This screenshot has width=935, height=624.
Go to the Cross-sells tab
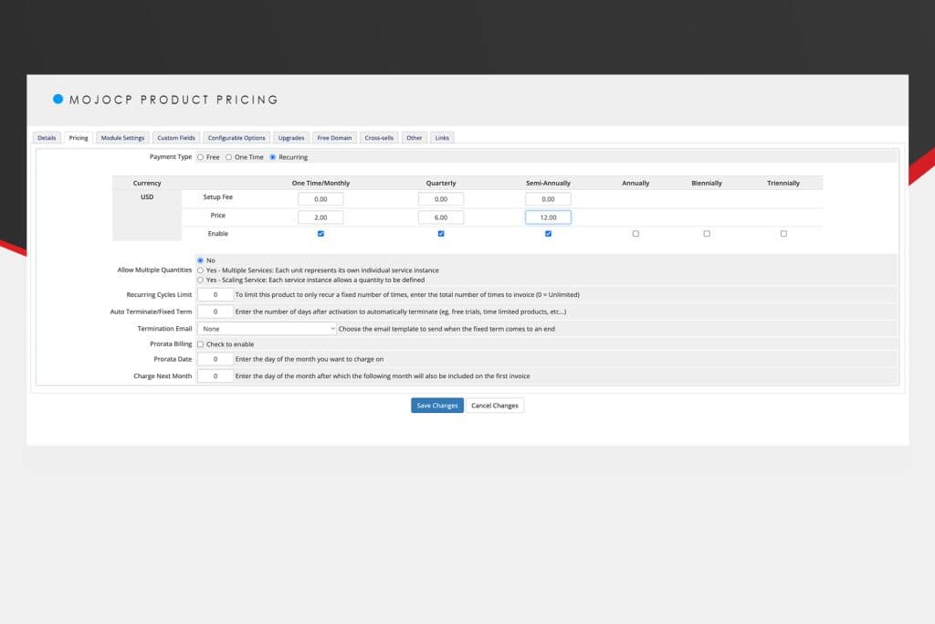pyautogui.click(x=379, y=138)
